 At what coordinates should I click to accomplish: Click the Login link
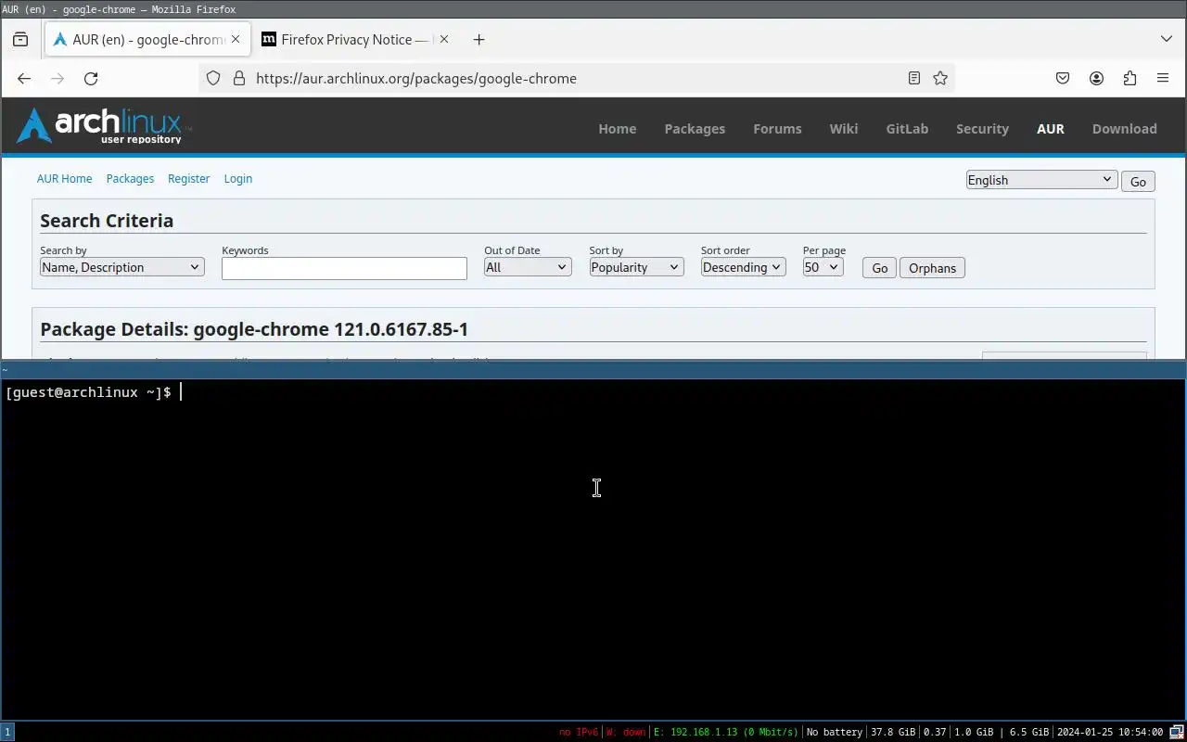click(x=238, y=179)
